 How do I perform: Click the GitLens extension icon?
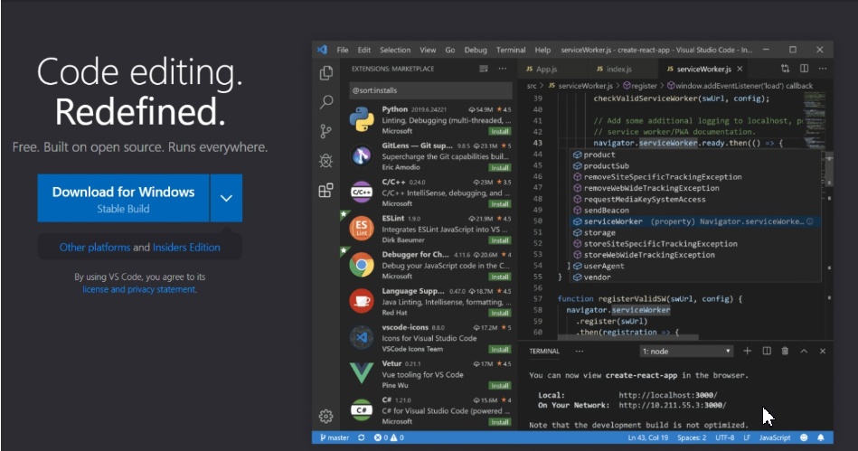coord(362,156)
